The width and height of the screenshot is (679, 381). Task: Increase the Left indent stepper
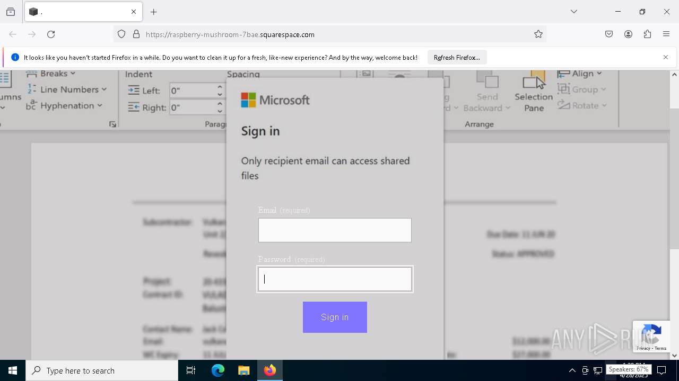coord(220,87)
